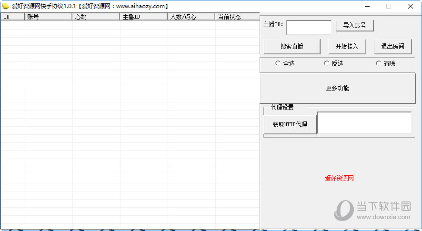Click the 导入账号 button
The image size is (422, 231).
355,26
